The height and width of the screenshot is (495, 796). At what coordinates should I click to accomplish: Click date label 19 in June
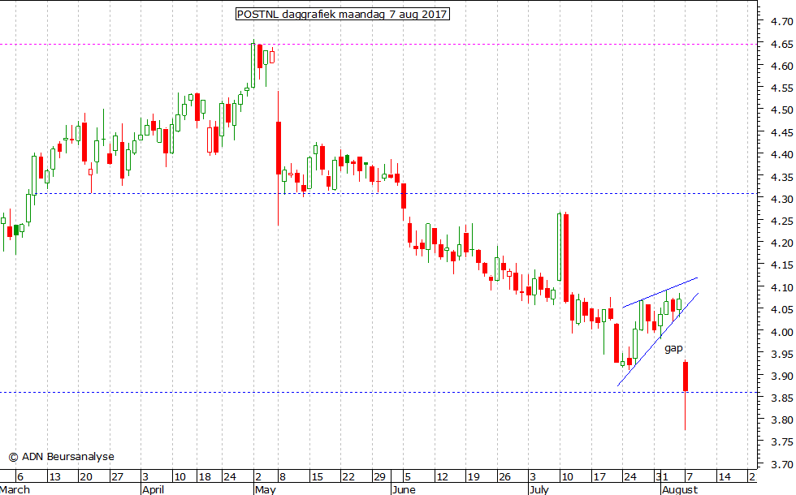tap(474, 477)
